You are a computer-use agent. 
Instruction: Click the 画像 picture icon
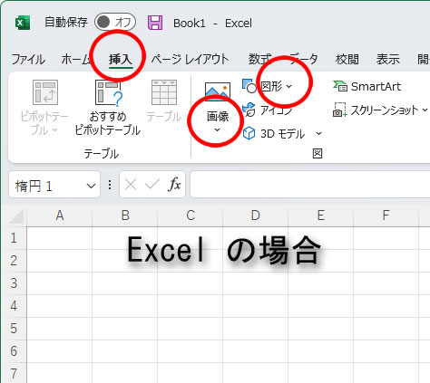pos(218,91)
